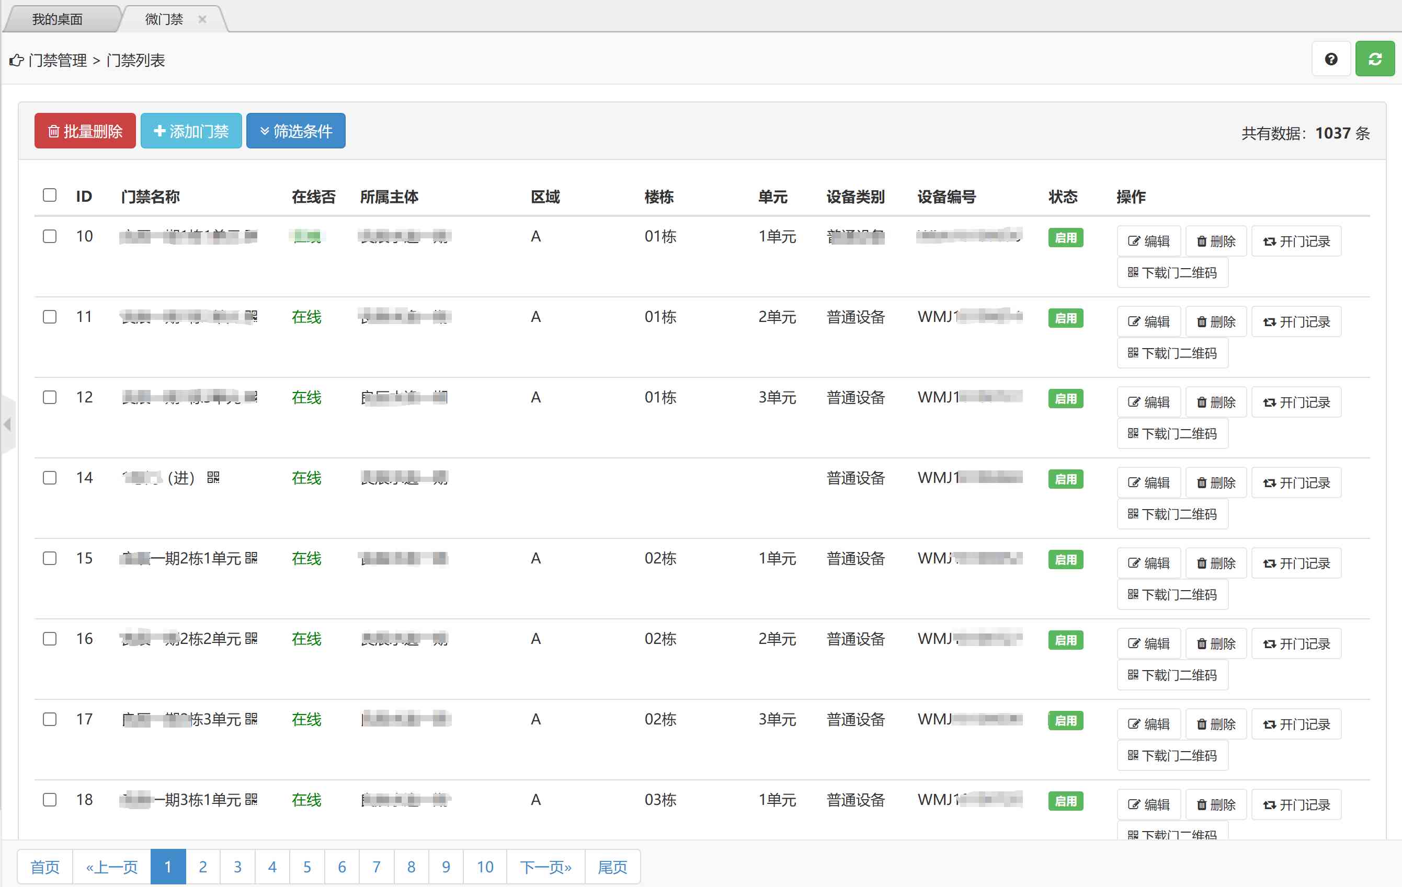Click QR code icon beside row 15 name
This screenshot has width=1402, height=887.
click(x=251, y=558)
